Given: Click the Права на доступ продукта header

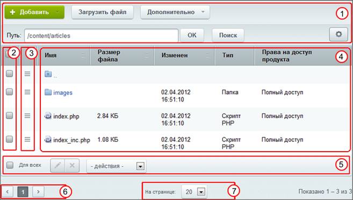Looking at the screenshot, I should coord(287,55).
